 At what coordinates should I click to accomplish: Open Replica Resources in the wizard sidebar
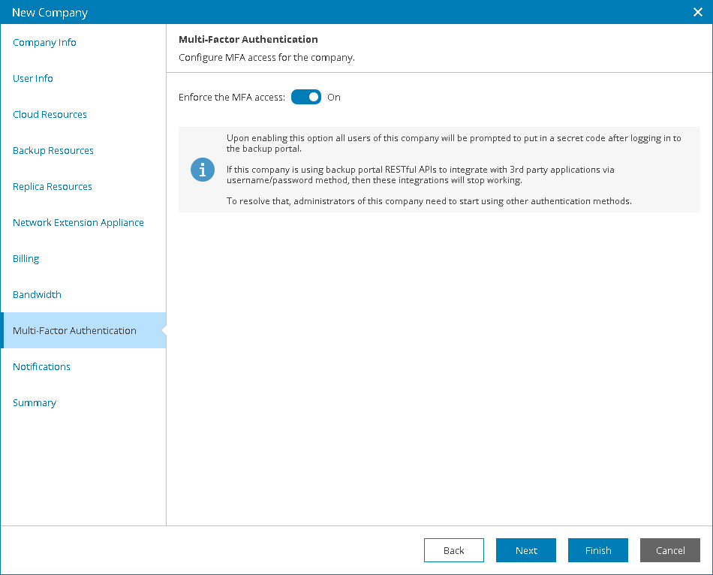coord(53,187)
